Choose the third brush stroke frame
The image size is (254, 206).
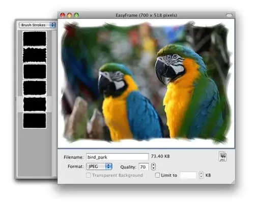35,72
